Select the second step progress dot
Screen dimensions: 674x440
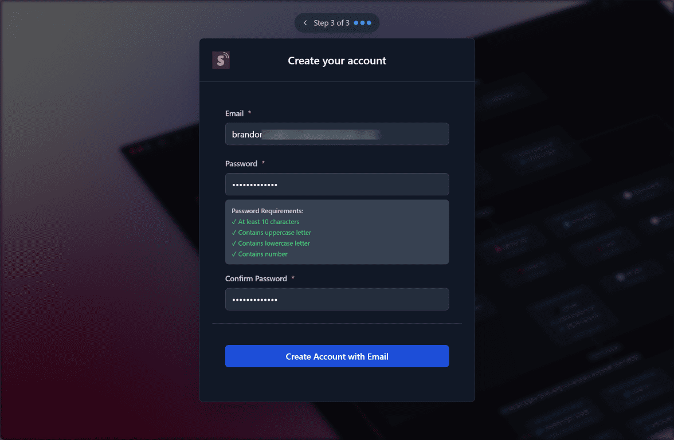tap(362, 23)
